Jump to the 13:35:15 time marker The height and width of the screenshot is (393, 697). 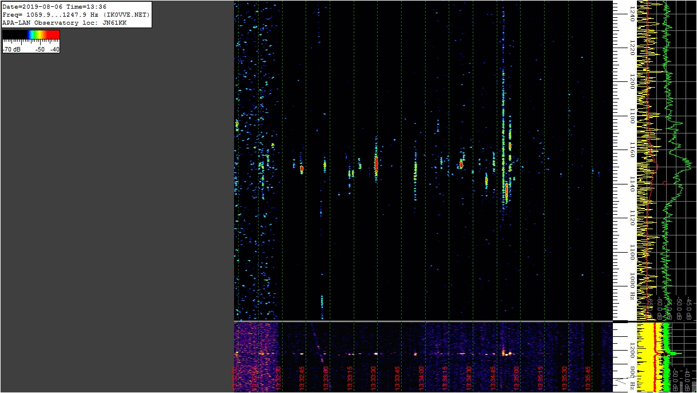(541, 379)
